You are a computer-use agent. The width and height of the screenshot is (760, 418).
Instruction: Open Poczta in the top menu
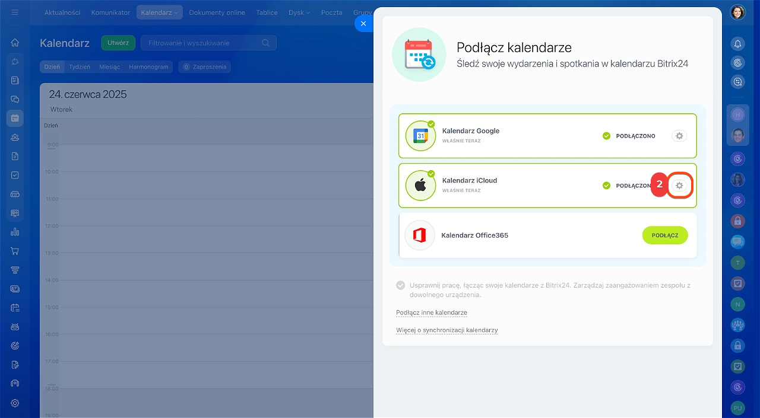coord(331,12)
